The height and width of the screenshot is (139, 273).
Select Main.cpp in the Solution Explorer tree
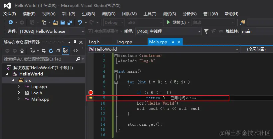point(40,99)
